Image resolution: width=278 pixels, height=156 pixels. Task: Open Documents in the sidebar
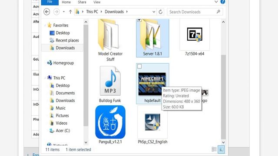click(65, 93)
